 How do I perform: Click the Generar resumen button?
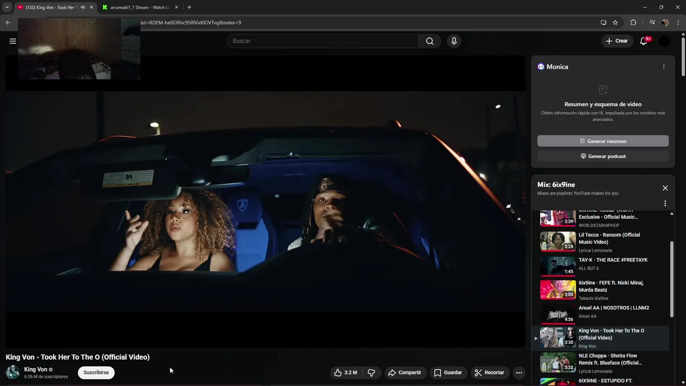point(603,141)
